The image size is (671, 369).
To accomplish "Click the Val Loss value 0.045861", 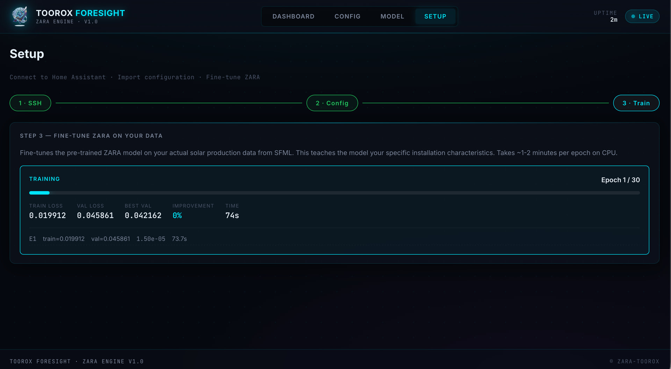I will tap(95, 216).
